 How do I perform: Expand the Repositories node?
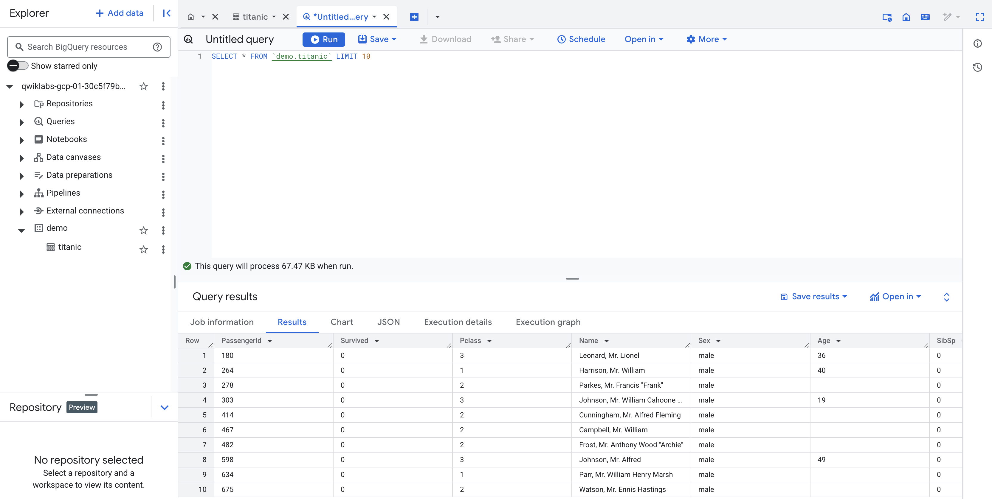[x=22, y=104]
